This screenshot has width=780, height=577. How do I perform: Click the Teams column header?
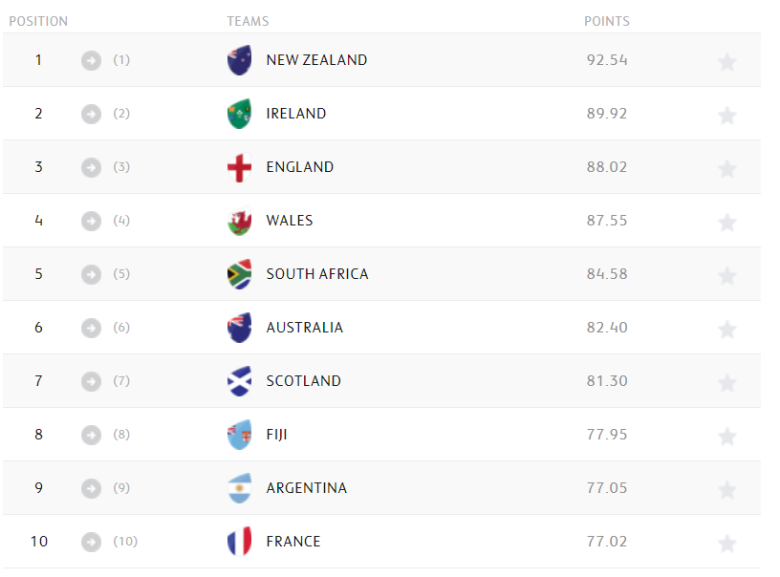248,21
